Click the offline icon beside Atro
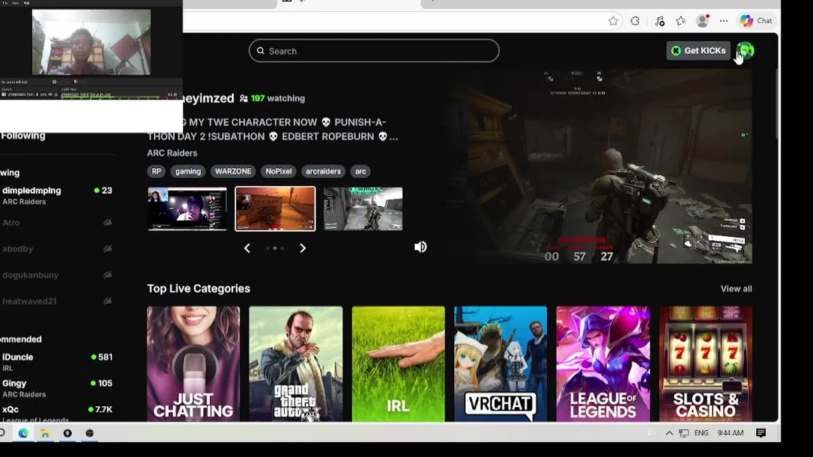The height and width of the screenshot is (457, 813). click(x=107, y=223)
